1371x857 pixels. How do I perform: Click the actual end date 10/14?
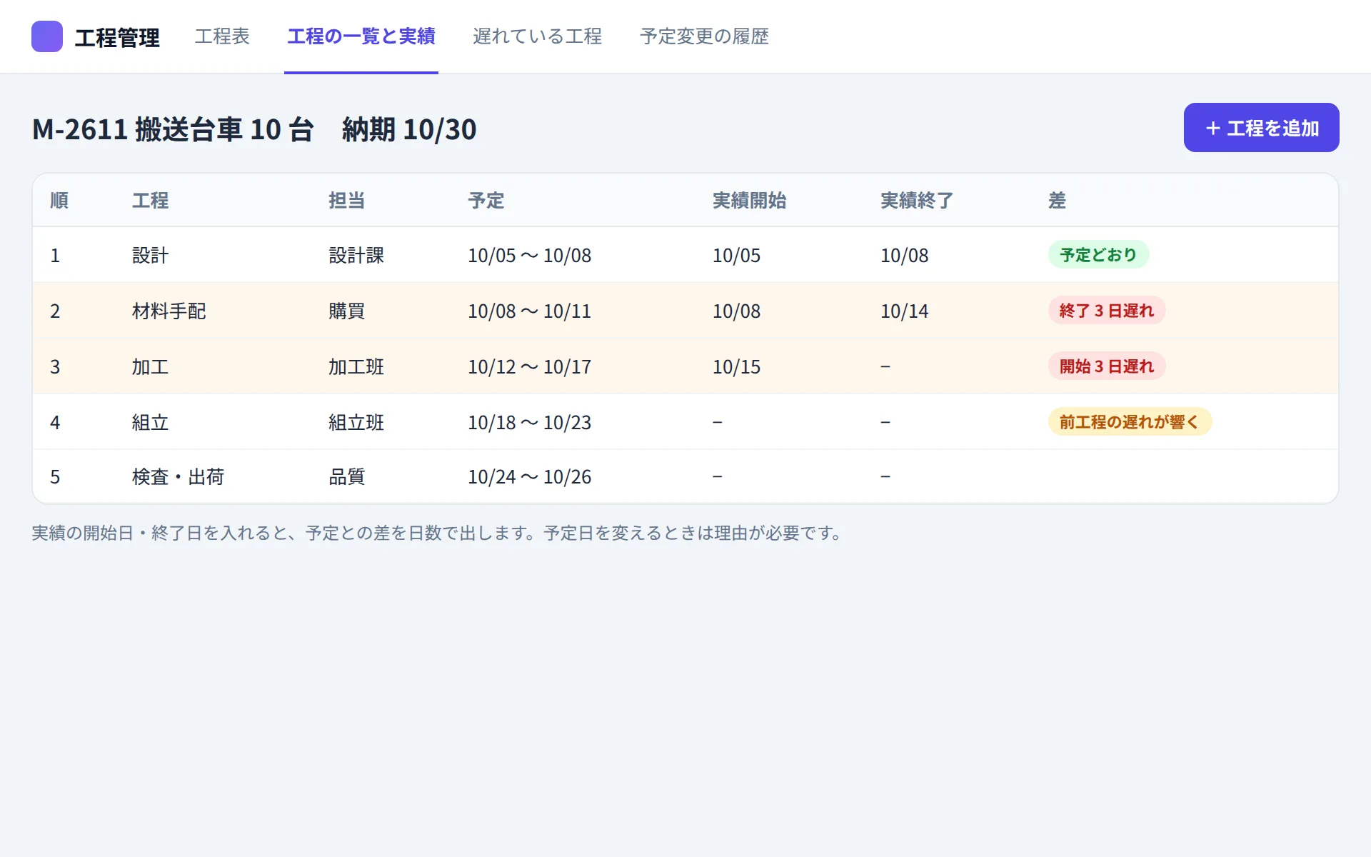[905, 311]
